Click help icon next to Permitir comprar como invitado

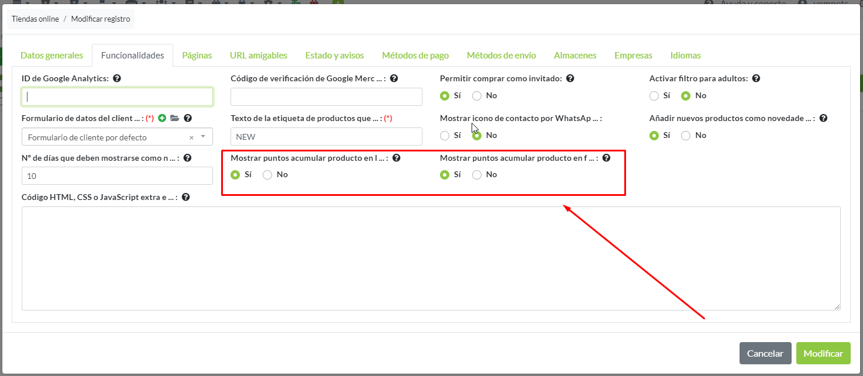[x=570, y=78]
